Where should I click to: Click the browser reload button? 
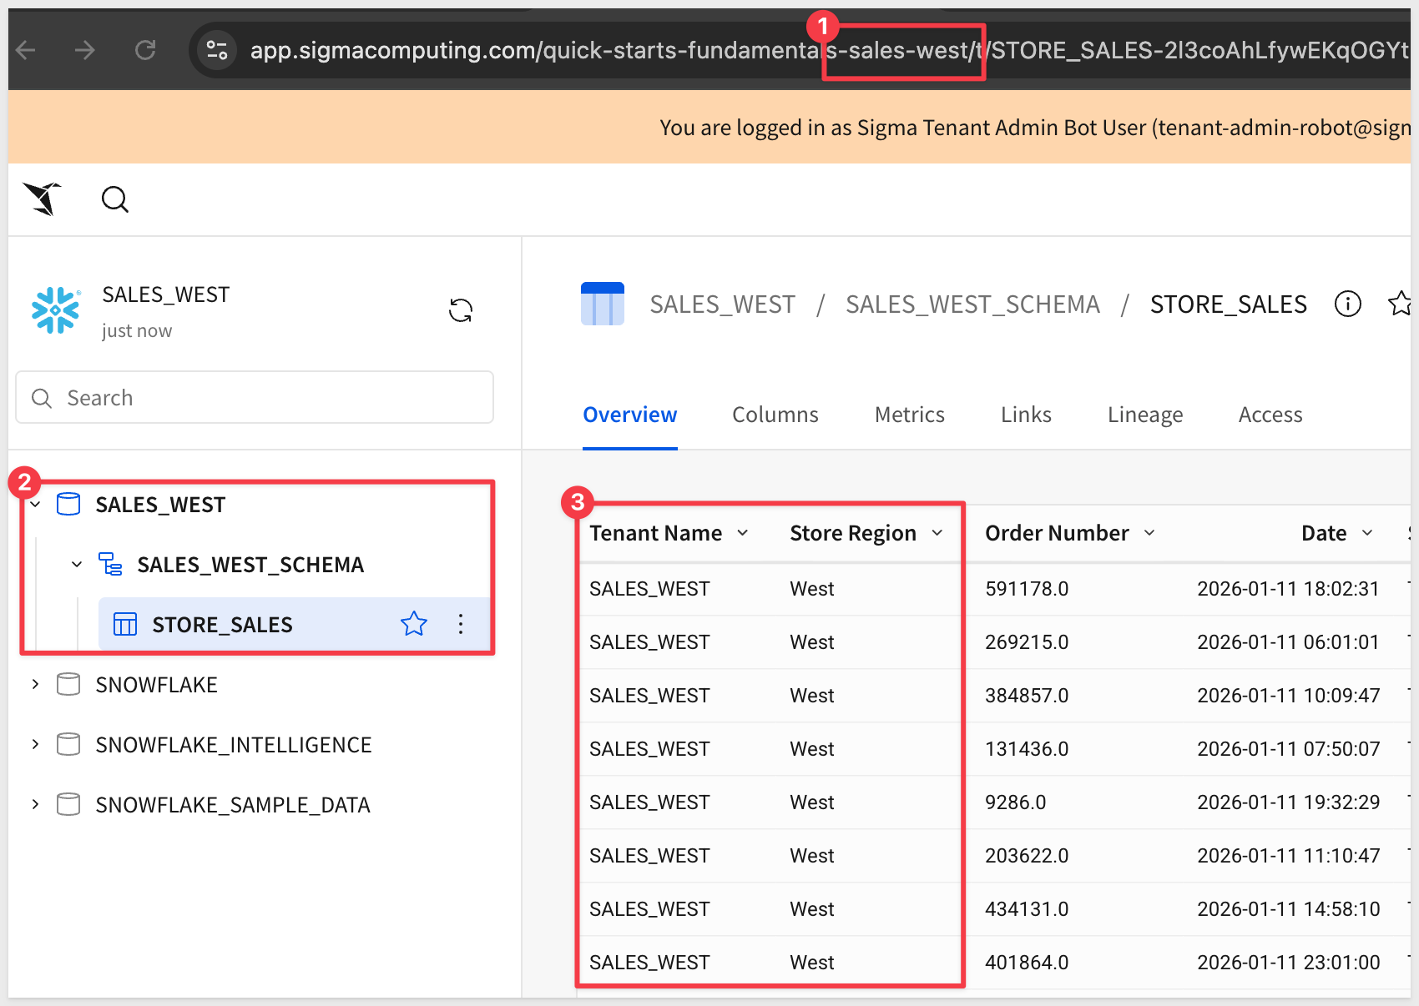(x=145, y=51)
